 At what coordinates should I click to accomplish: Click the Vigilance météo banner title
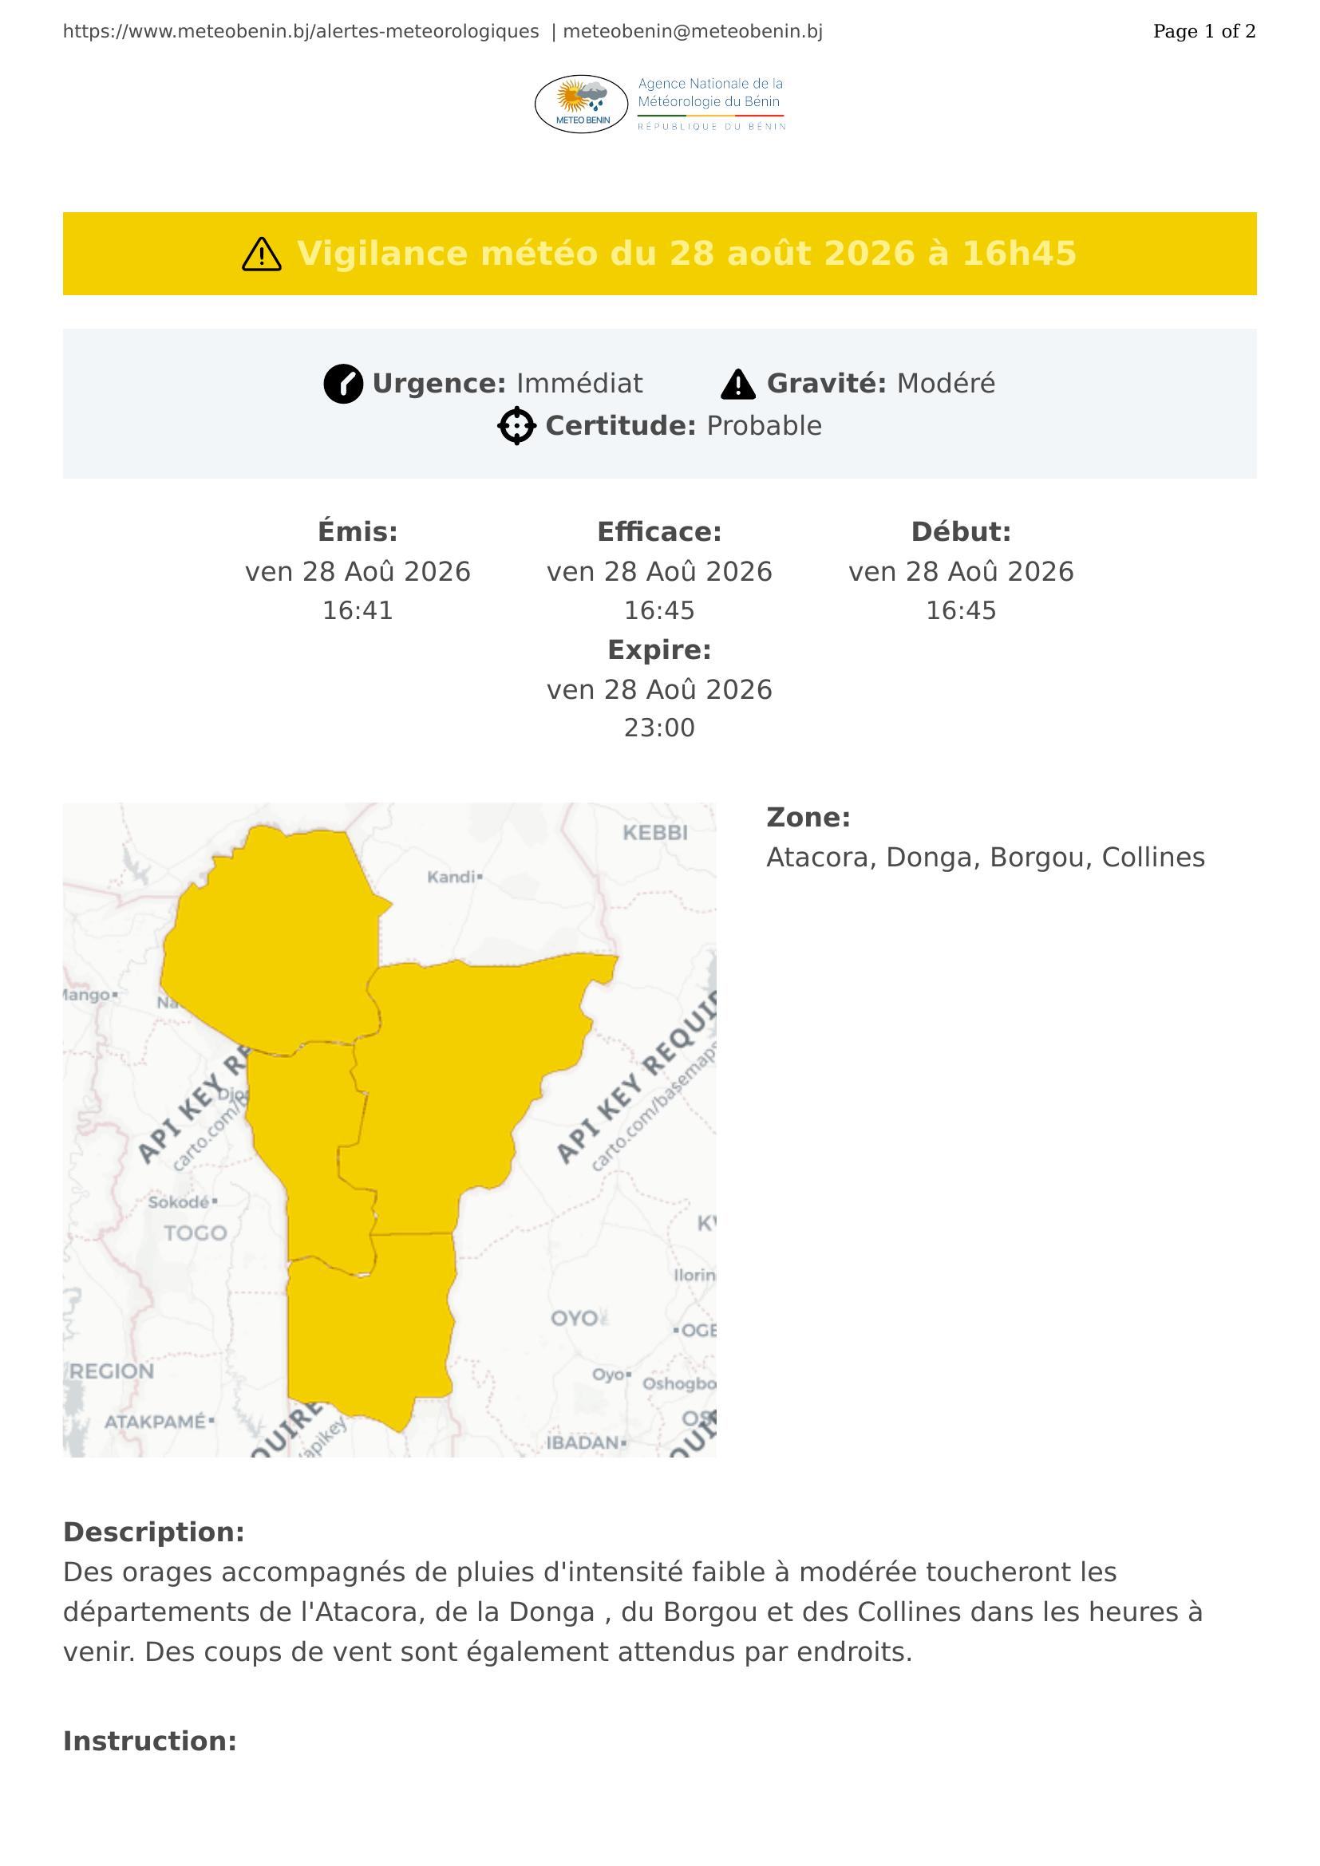687,254
